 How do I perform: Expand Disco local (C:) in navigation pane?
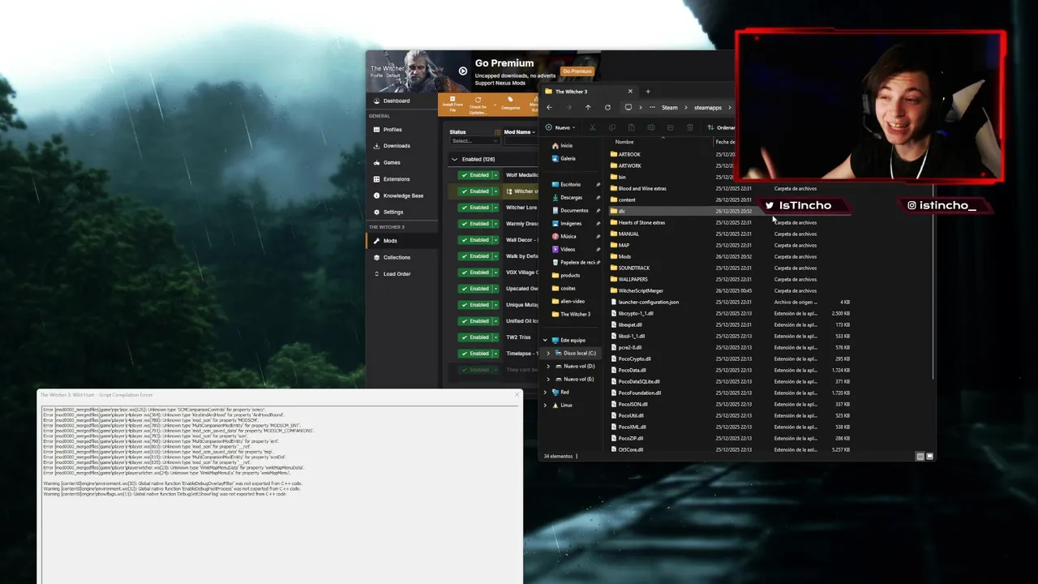click(x=548, y=354)
